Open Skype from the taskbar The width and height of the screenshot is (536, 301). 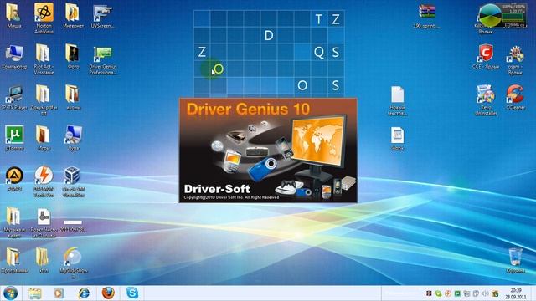tap(132, 293)
